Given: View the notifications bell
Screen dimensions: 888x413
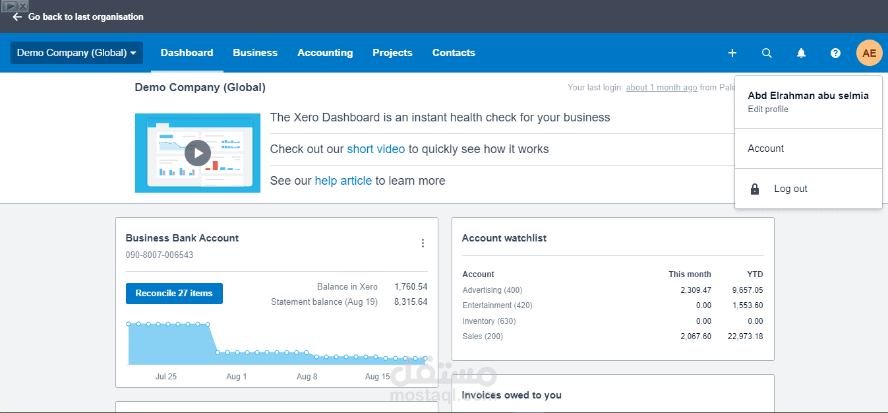Looking at the screenshot, I should (801, 53).
